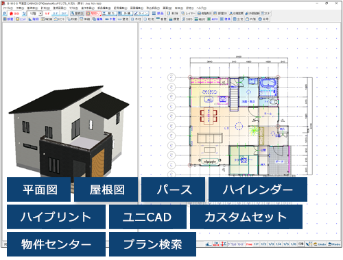Image resolution: width=343 pixels, height=260 pixels.
Task: Open the 仕様変更 specification change tool
Action: tap(237, 14)
